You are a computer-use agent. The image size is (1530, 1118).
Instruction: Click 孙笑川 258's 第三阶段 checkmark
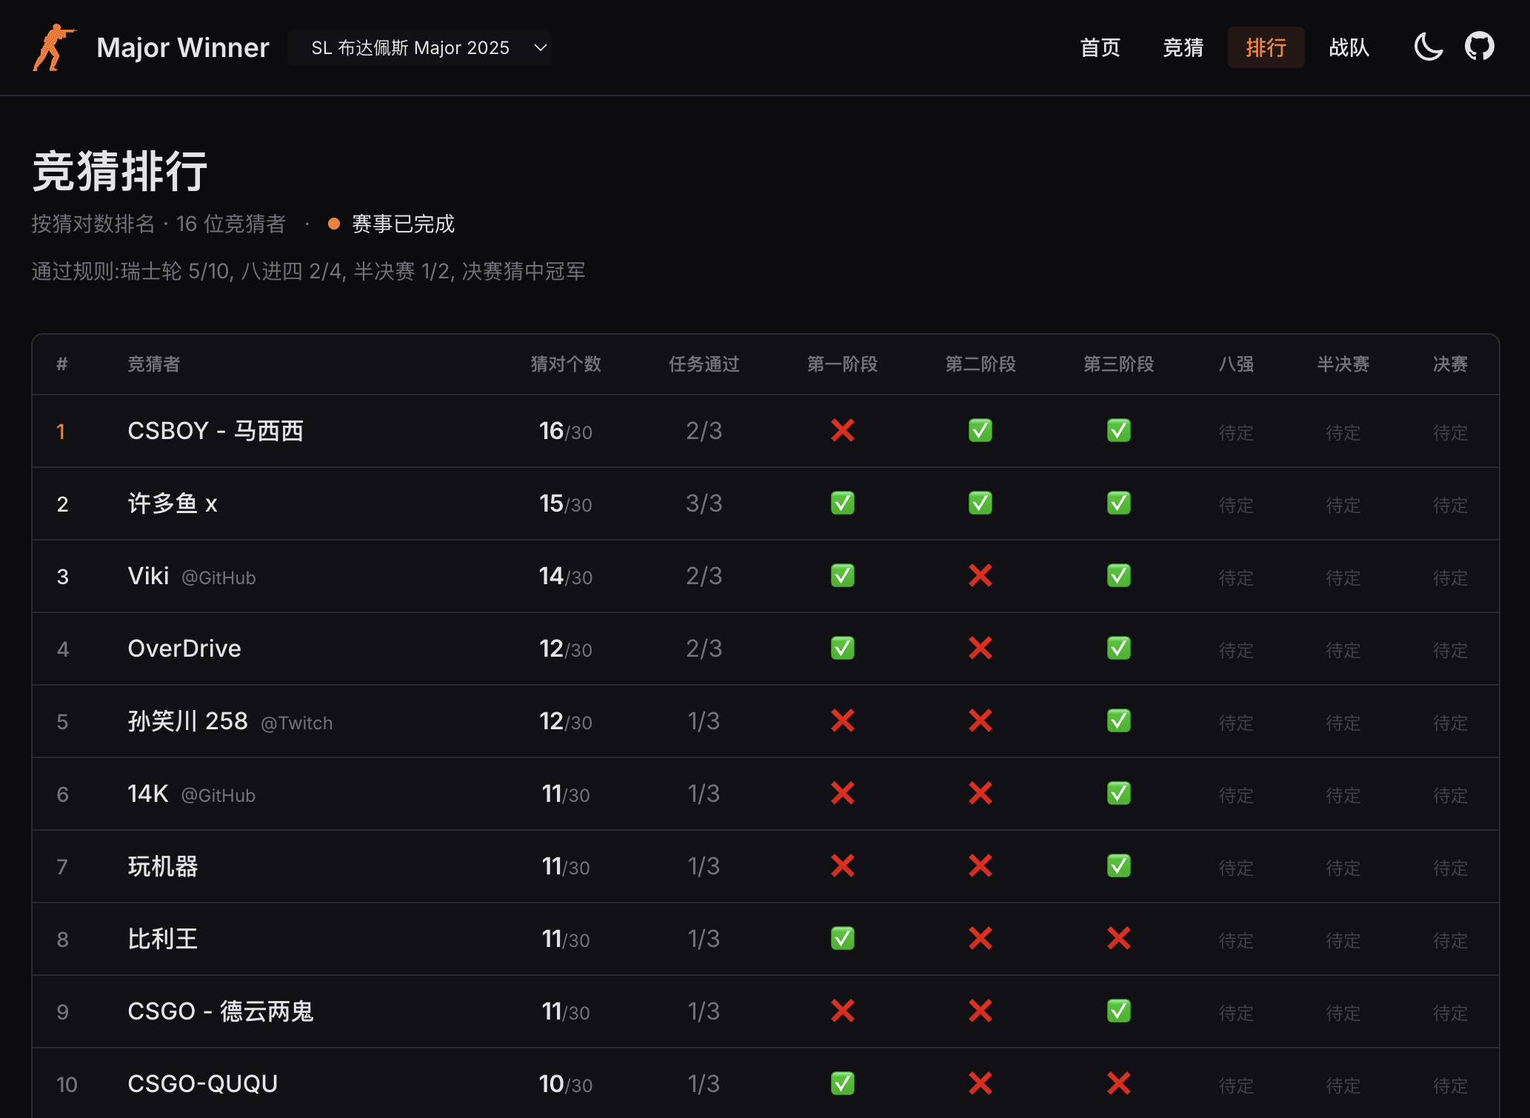click(1118, 720)
